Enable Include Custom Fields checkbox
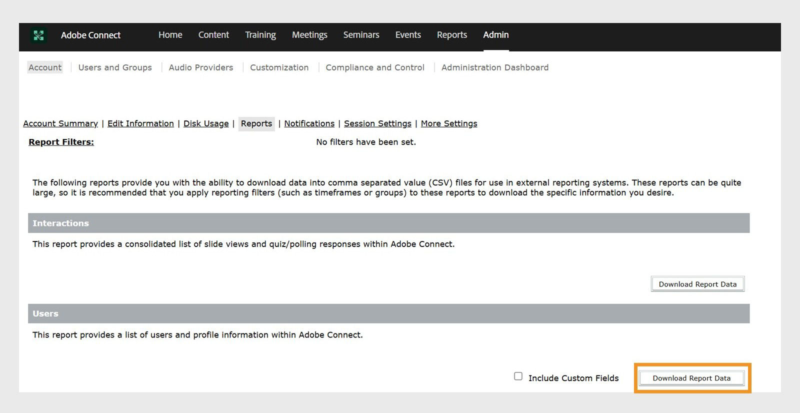This screenshot has width=800, height=413. 518,376
